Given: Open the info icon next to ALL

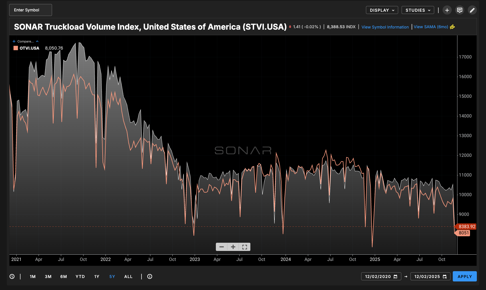Looking at the screenshot, I should pyautogui.click(x=150, y=276).
